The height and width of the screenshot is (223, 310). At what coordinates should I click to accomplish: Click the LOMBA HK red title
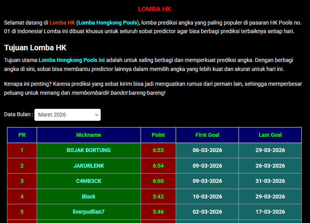(155, 9)
